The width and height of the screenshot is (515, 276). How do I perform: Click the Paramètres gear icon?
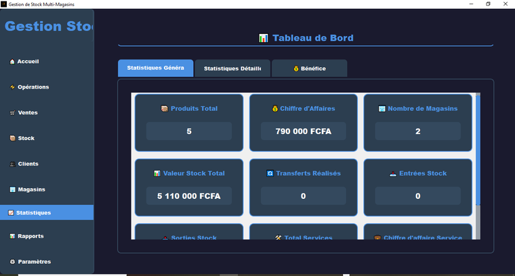click(x=12, y=262)
